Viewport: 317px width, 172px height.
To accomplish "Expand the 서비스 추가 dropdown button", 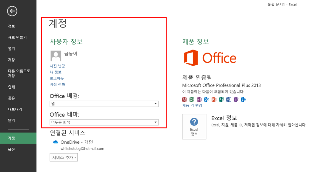I will (64, 158).
